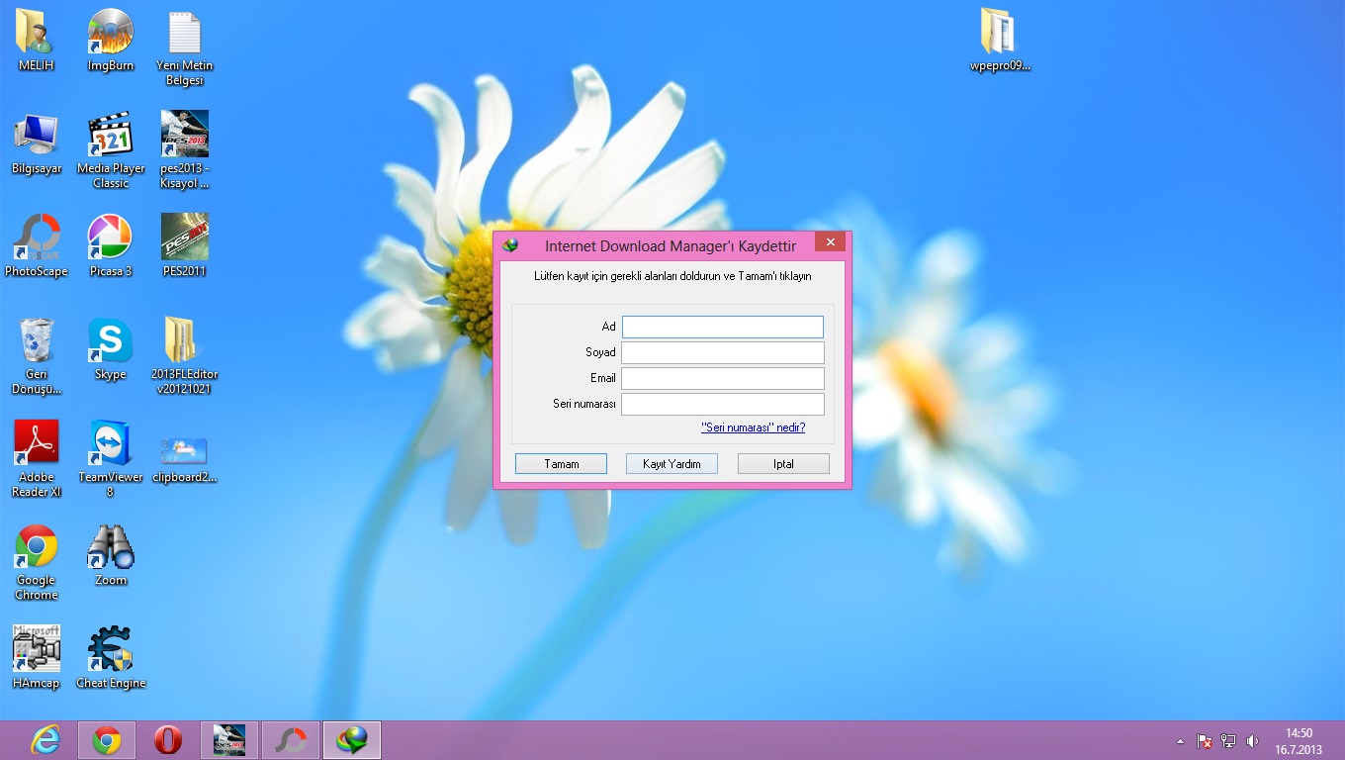This screenshot has width=1345, height=760.
Task: Open Opera from the taskbar
Action: [168, 740]
